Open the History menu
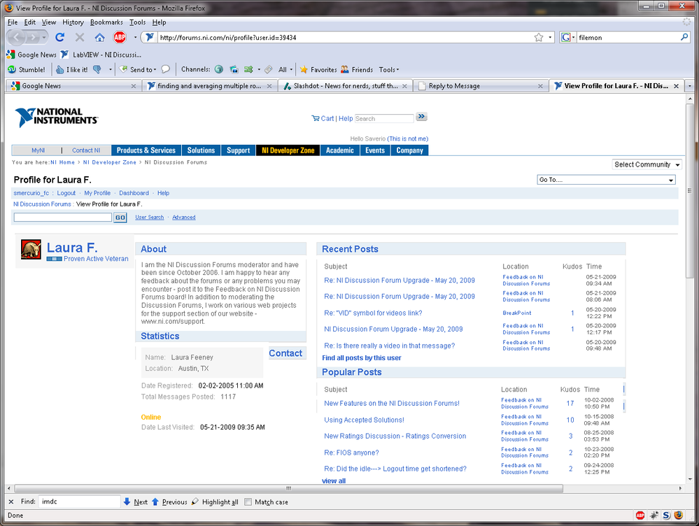 73,22
